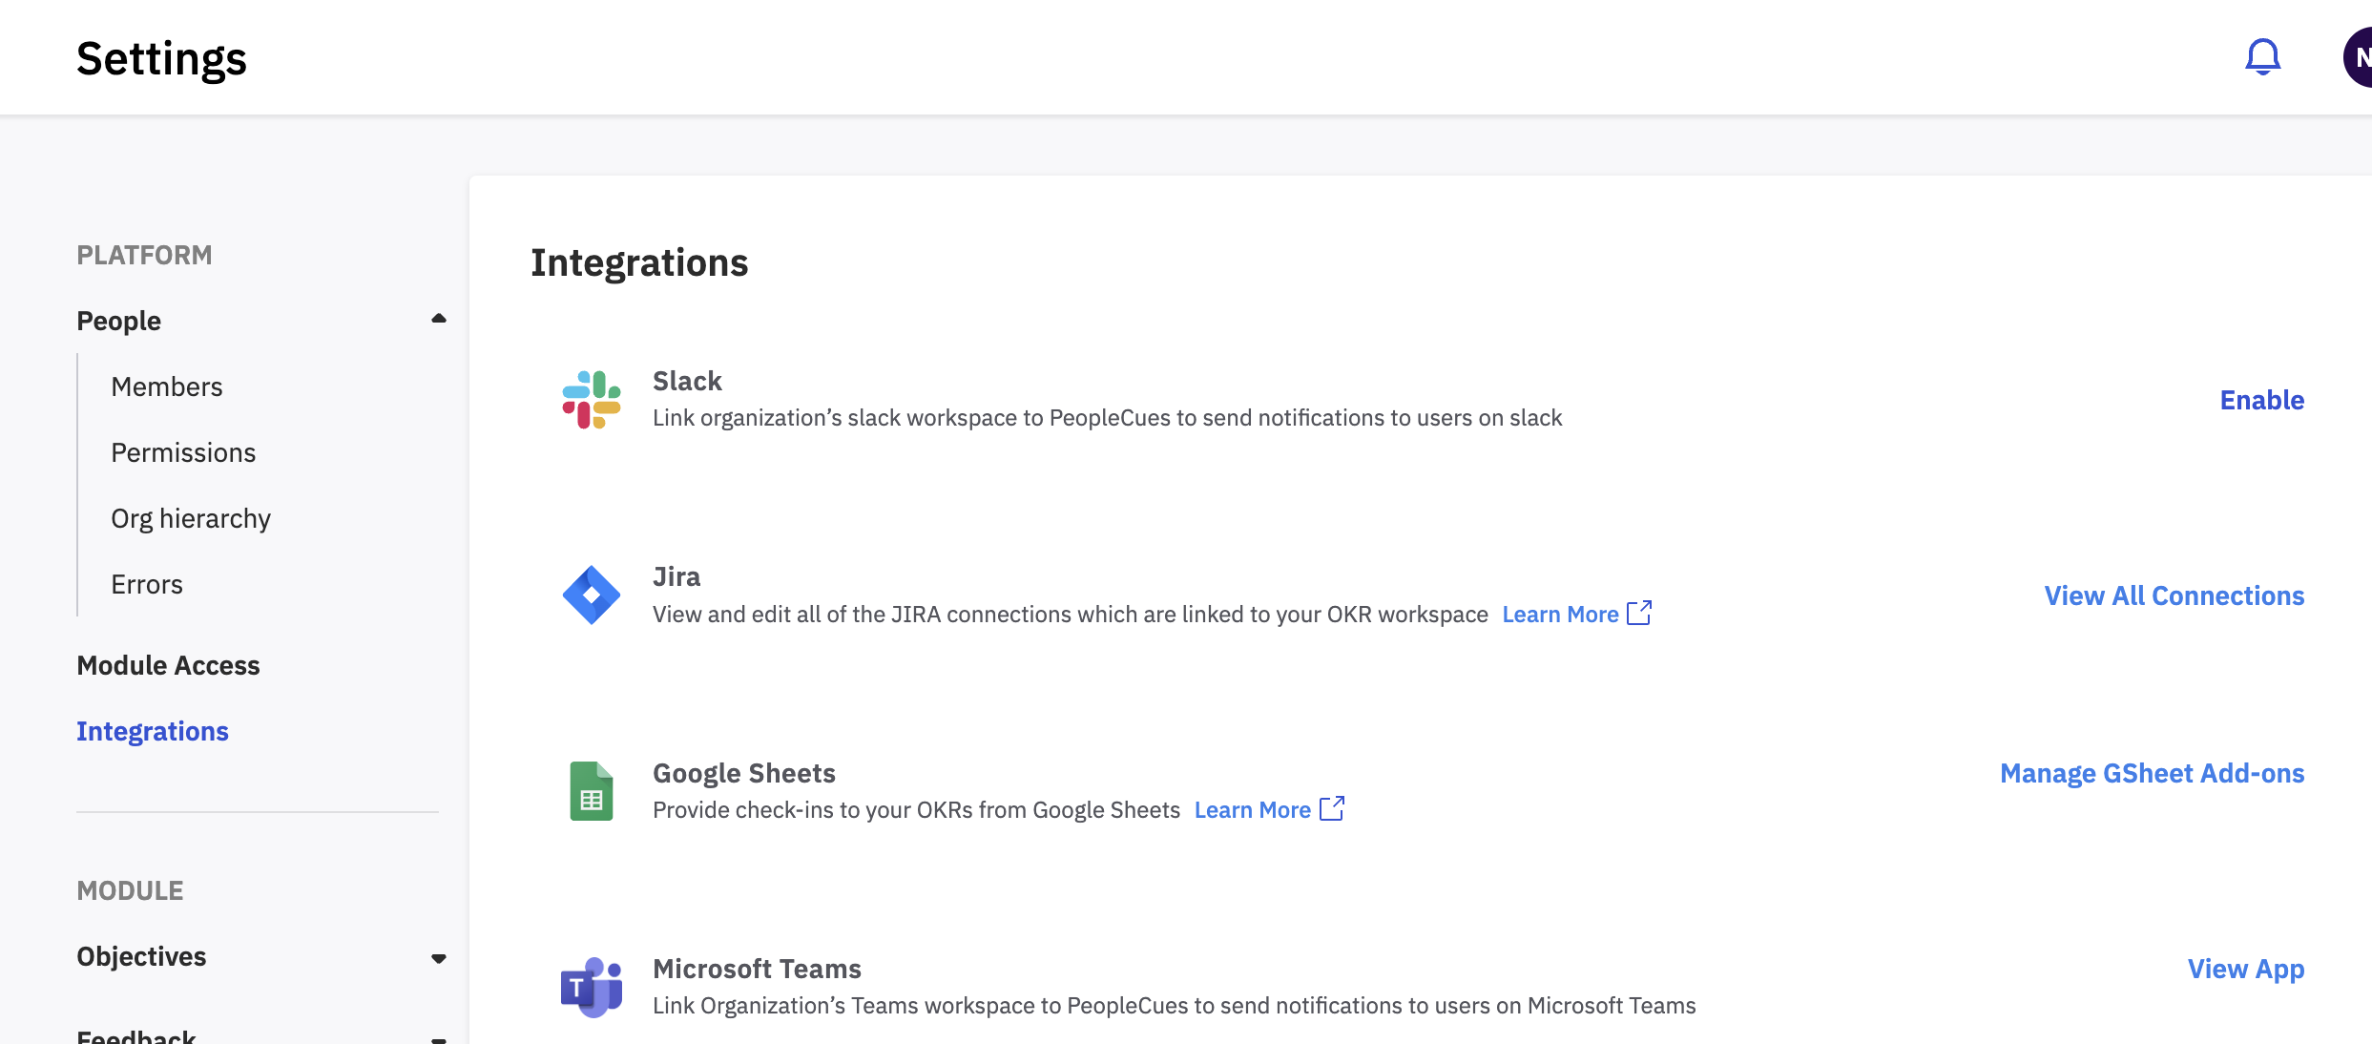The width and height of the screenshot is (2372, 1044).
Task: Select Integrations in the sidebar
Action: [153, 731]
